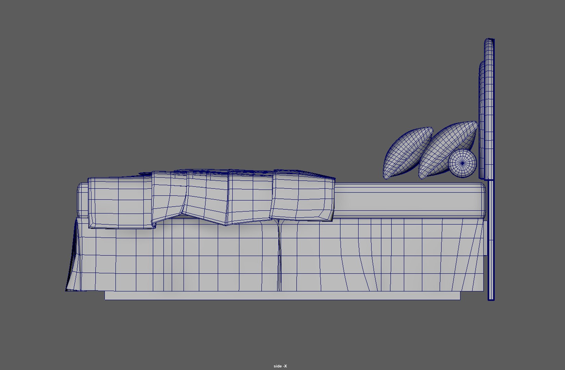Select the pillow farthest from the headboard
Image resolution: width=565 pixels, height=370 pixels.
point(408,153)
